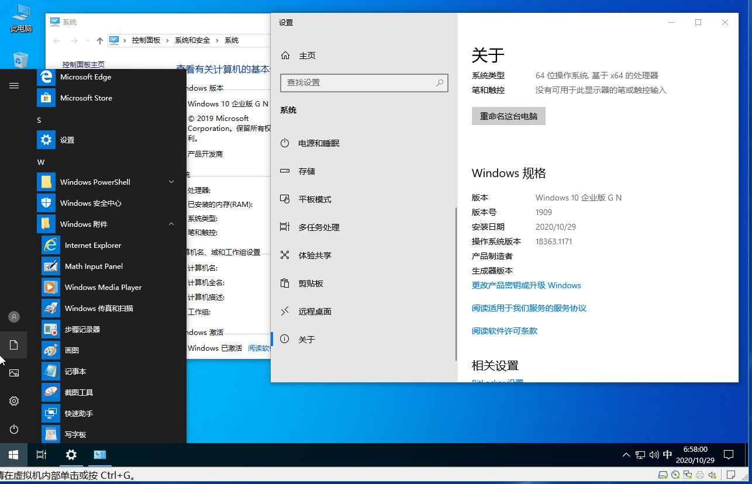
Task: Open volume control in tray
Action: pyautogui.click(x=654, y=455)
